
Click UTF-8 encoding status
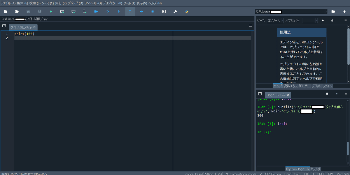click(309, 174)
